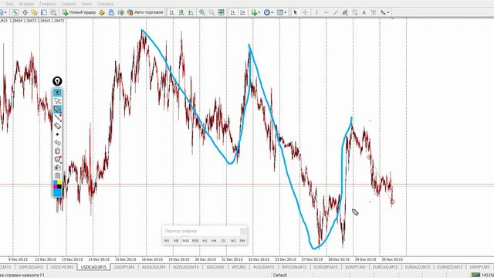Select the M30 timeframe button
Screen dimensions: 494x278
coord(195,241)
